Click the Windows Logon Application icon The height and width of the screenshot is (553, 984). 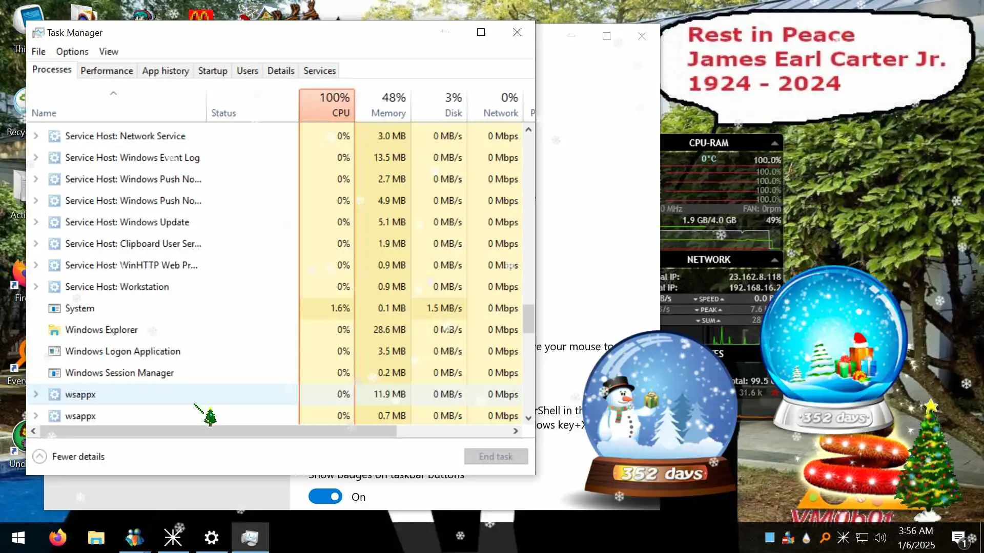(54, 352)
